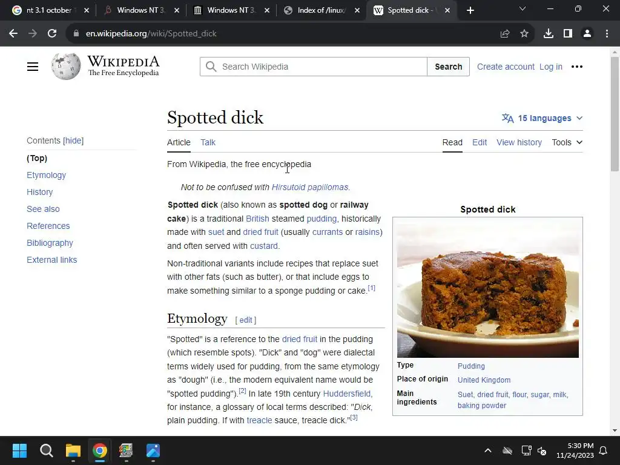This screenshot has width=620, height=465.
Task: Open the treacle link
Action: (259, 420)
